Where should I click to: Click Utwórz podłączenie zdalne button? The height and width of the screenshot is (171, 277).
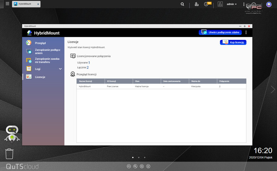tap(220, 32)
